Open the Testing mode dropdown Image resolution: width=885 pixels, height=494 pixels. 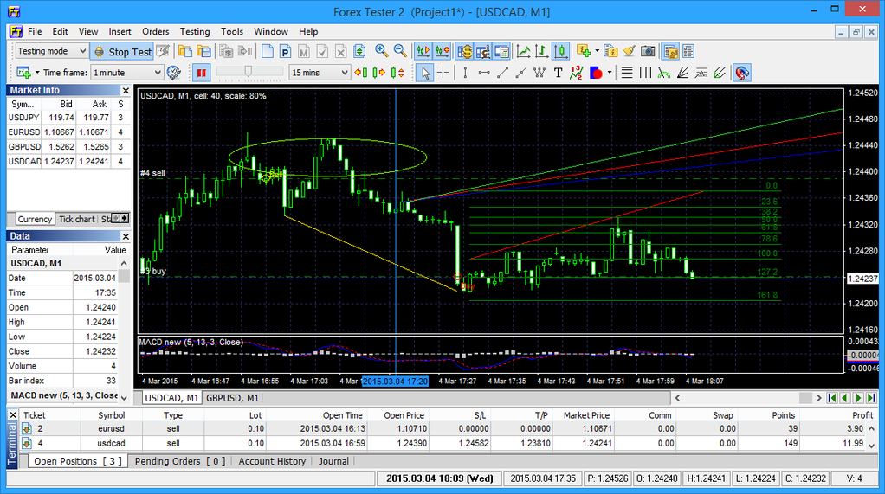point(51,51)
